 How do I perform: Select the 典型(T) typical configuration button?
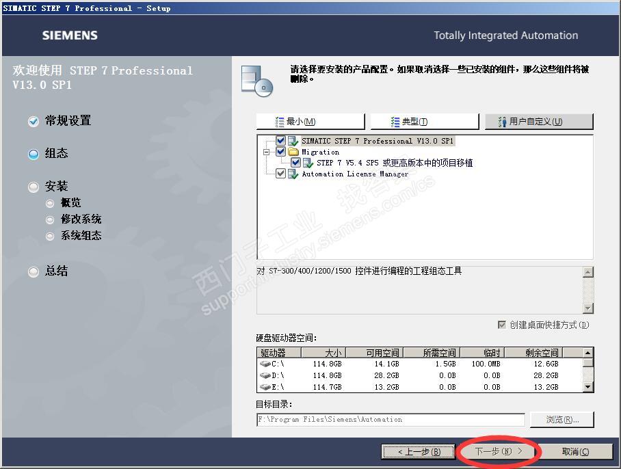pos(425,122)
